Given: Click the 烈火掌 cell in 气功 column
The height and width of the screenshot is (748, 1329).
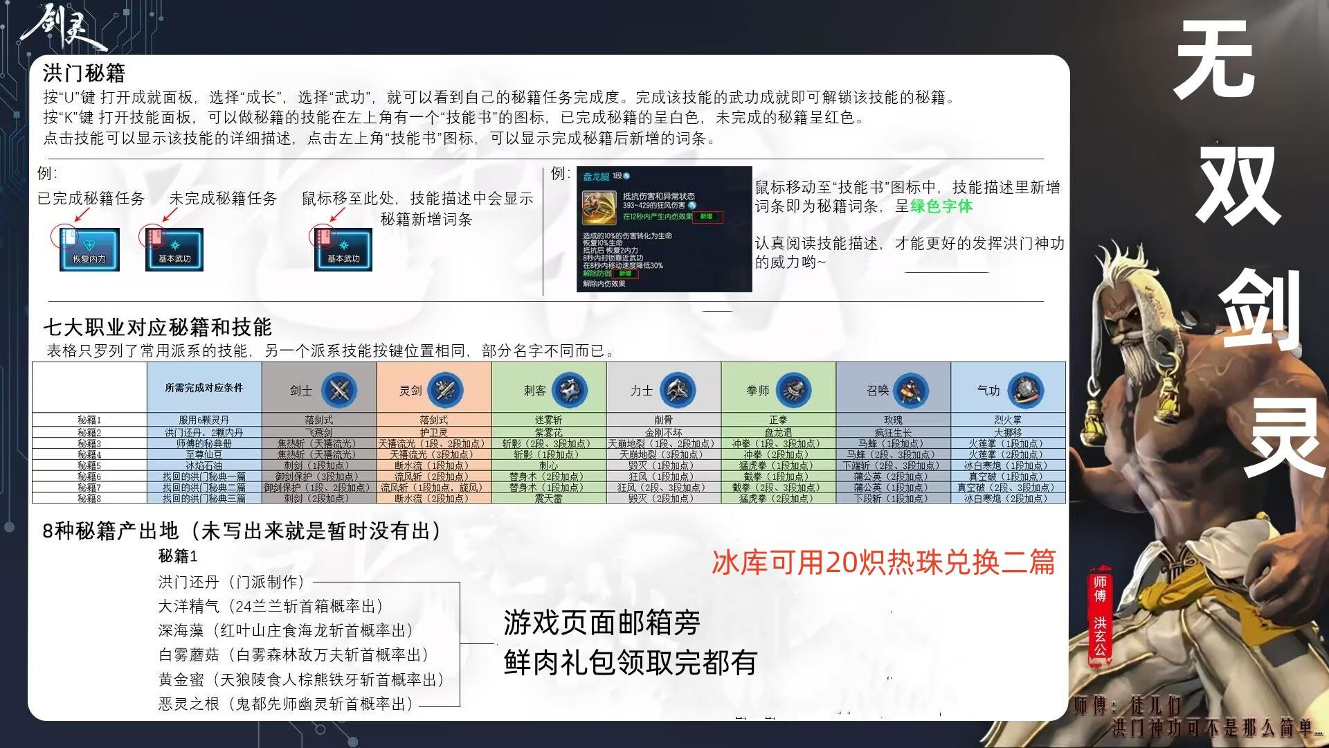Looking at the screenshot, I should coord(1009,420).
